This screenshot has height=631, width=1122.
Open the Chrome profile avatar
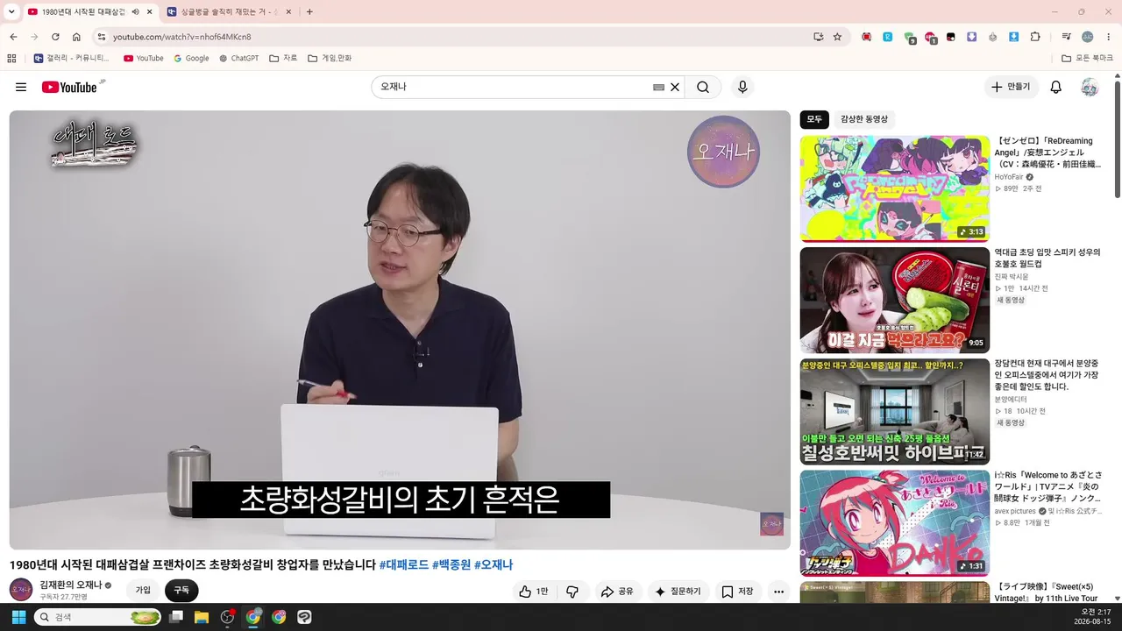coord(1088,37)
